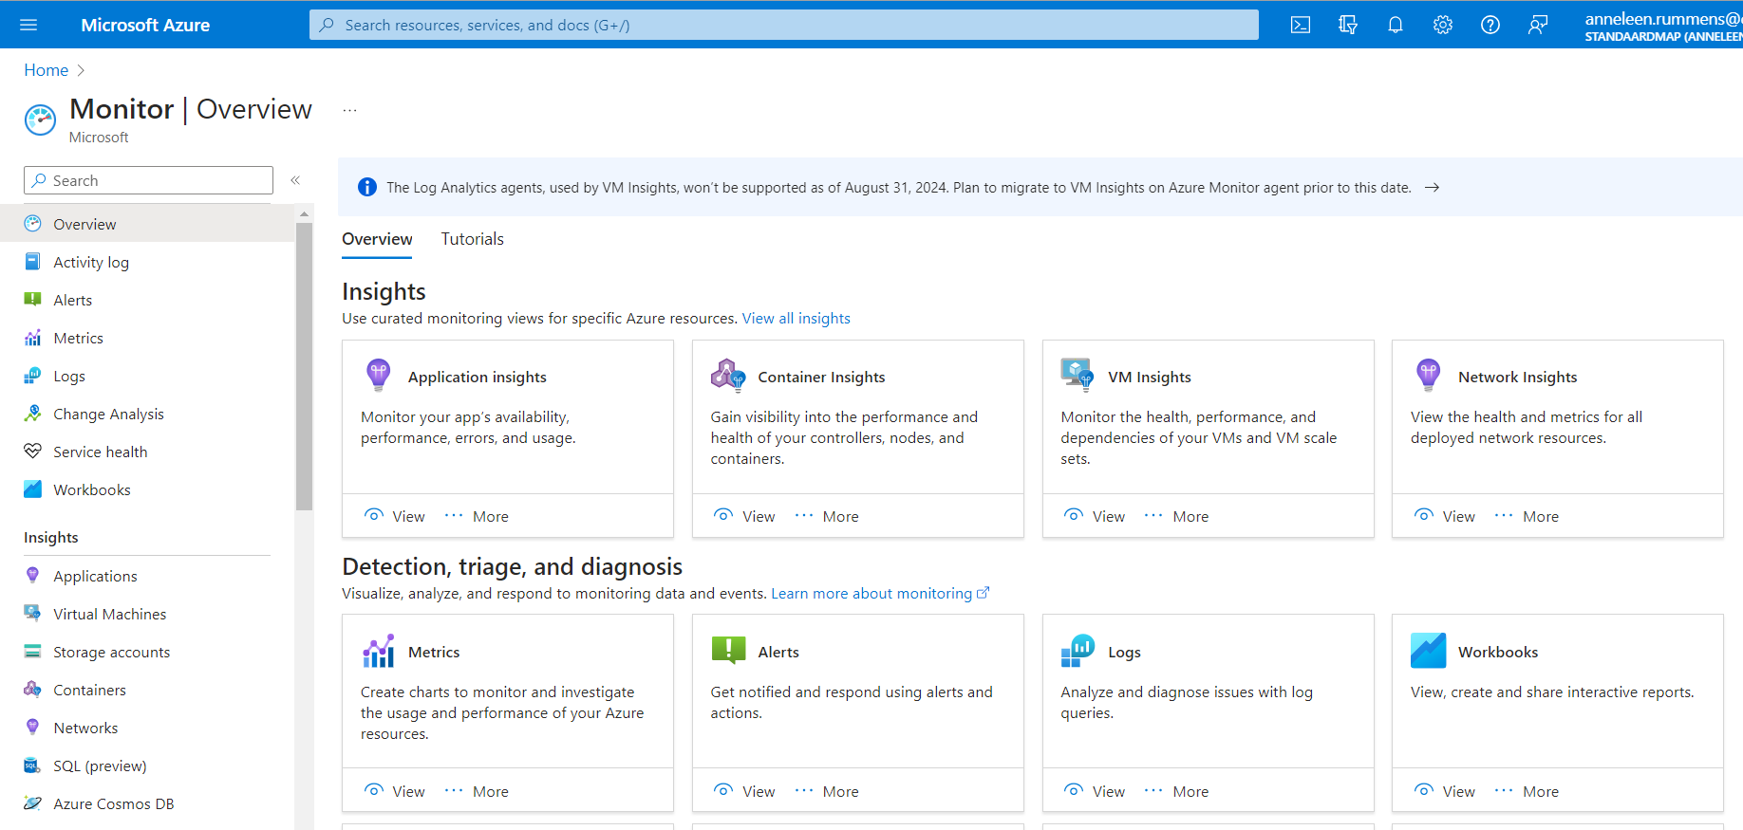Open More options on the Workbooks card

pos(1527,791)
